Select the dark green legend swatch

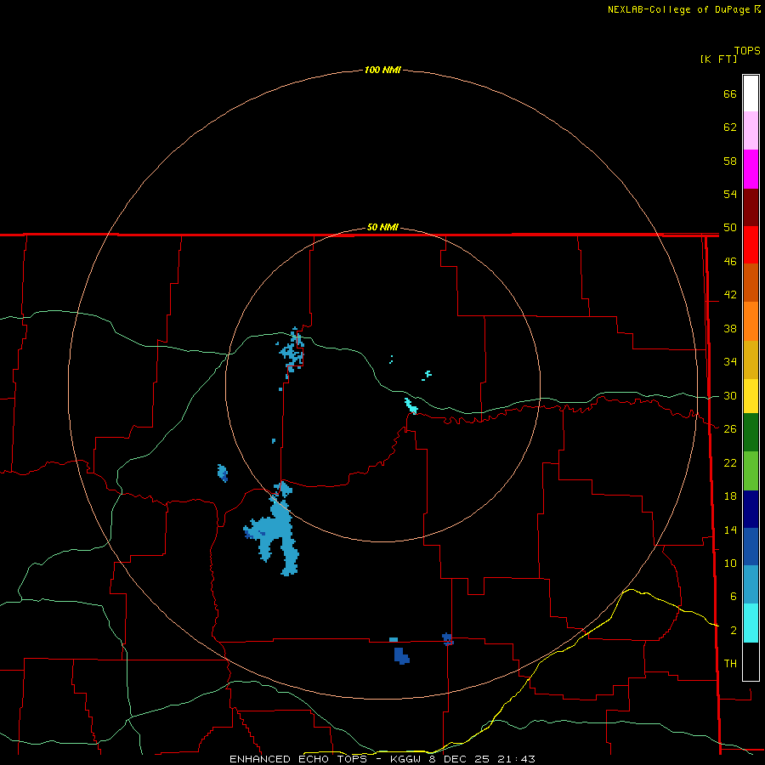pos(751,433)
